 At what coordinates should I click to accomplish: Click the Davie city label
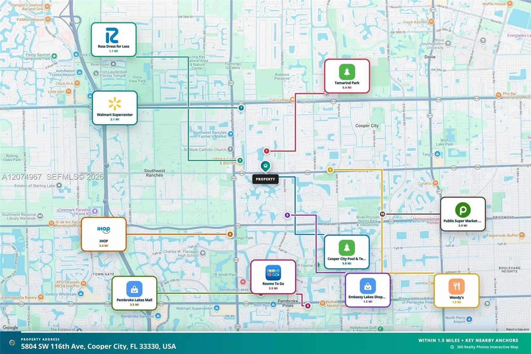click(x=430, y=57)
